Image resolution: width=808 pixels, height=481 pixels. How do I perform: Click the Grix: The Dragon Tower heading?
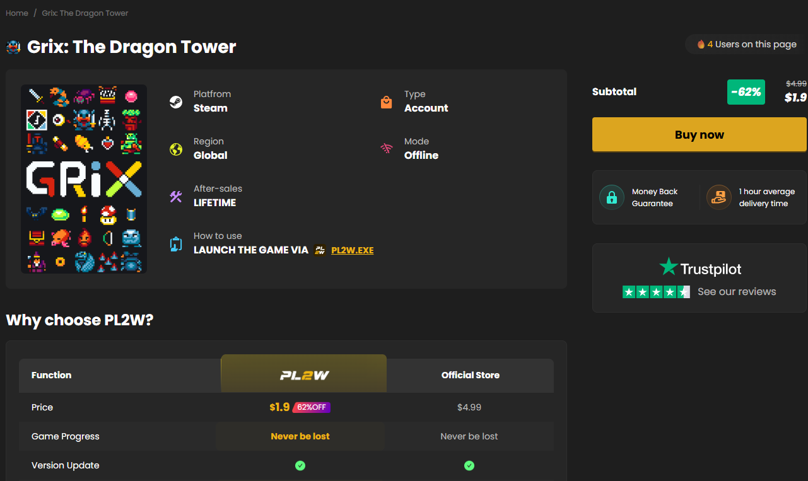(132, 47)
